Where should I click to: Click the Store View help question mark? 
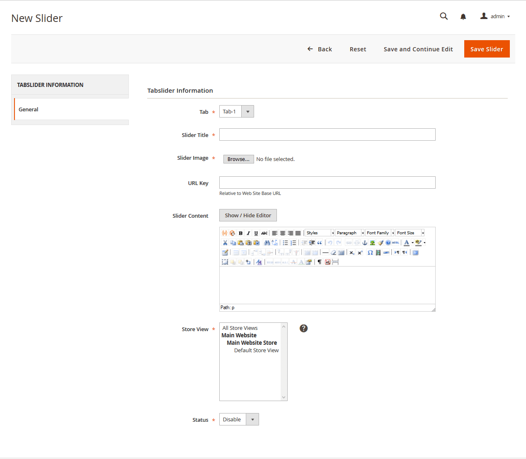click(x=303, y=328)
